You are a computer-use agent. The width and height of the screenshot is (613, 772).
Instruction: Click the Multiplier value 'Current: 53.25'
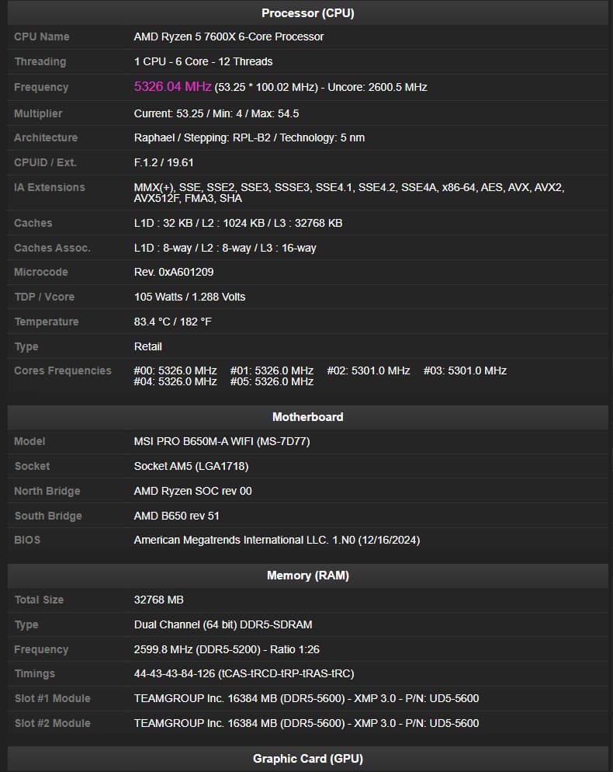168,113
